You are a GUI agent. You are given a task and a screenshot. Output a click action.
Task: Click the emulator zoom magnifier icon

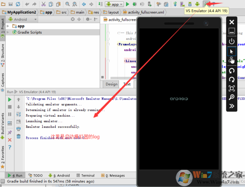pyautogui.click(x=231, y=97)
